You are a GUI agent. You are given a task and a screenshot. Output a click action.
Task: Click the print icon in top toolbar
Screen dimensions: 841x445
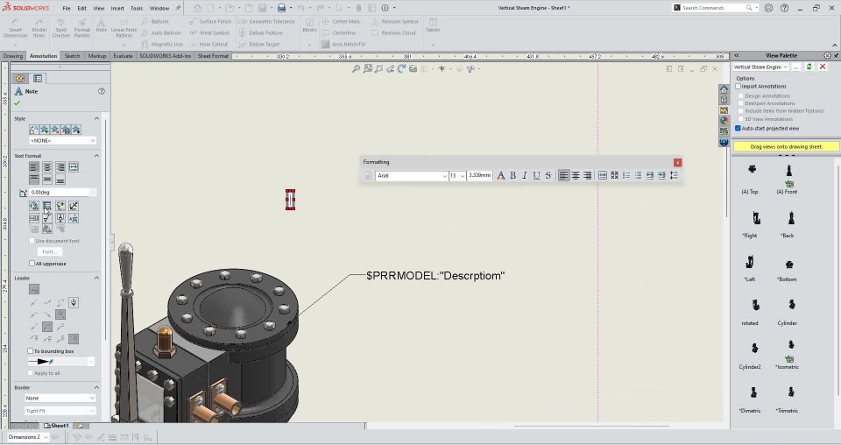pos(281,8)
